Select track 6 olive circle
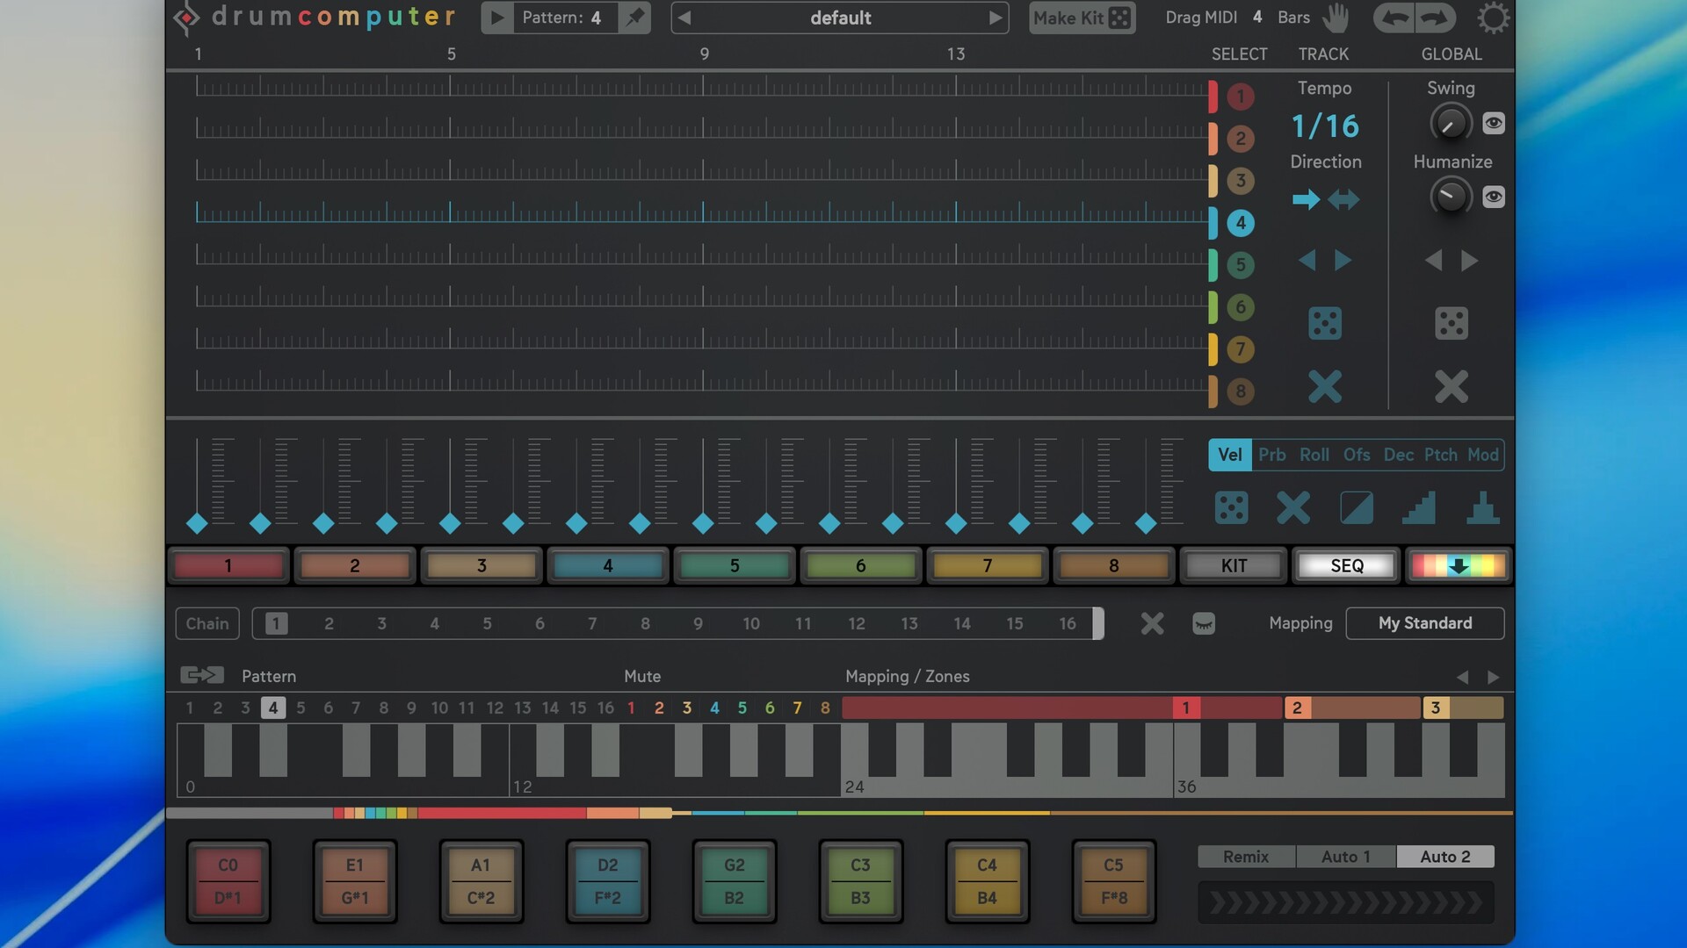Viewport: 1687px width, 948px height. [x=1240, y=307]
